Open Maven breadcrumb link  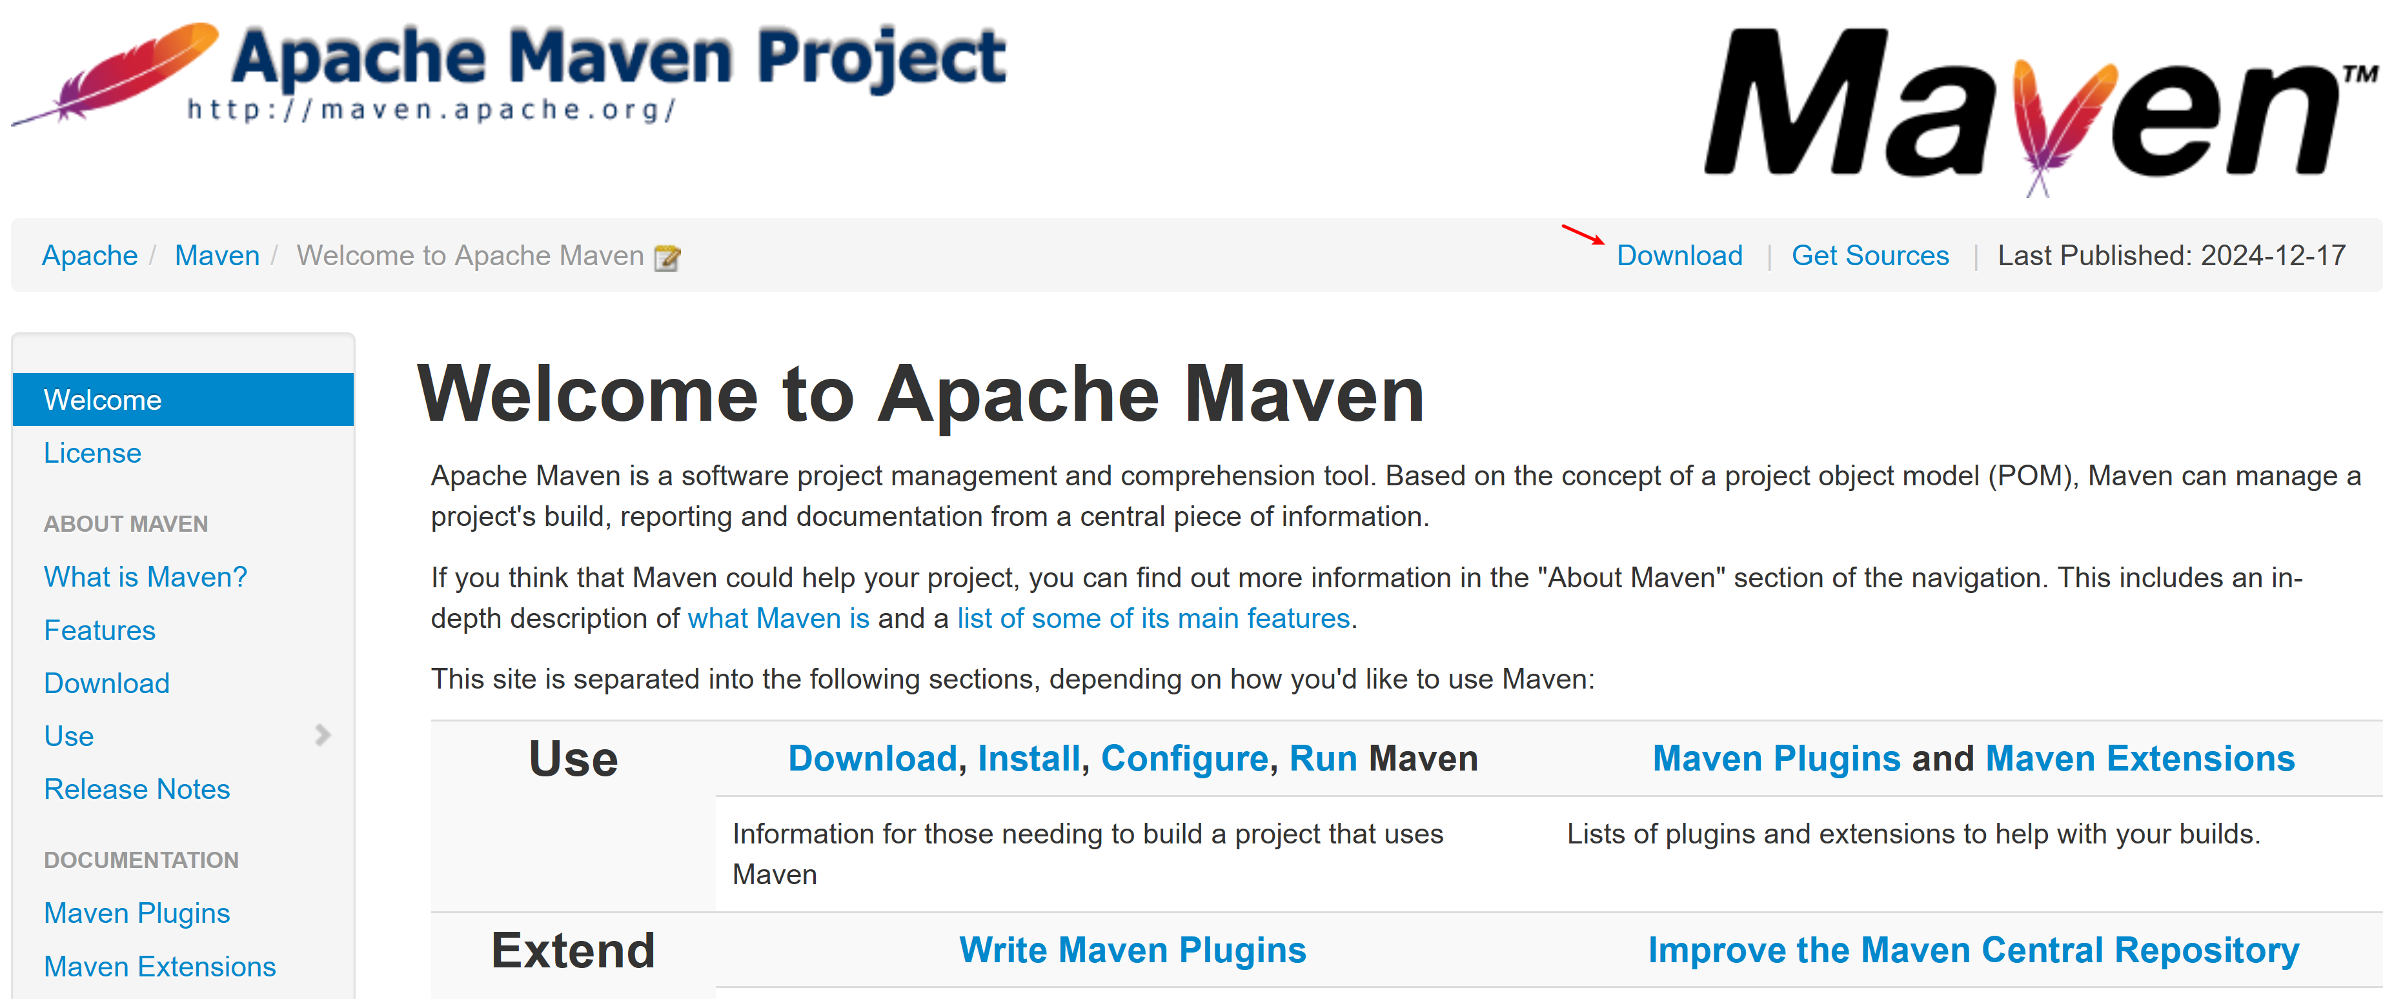tap(216, 256)
